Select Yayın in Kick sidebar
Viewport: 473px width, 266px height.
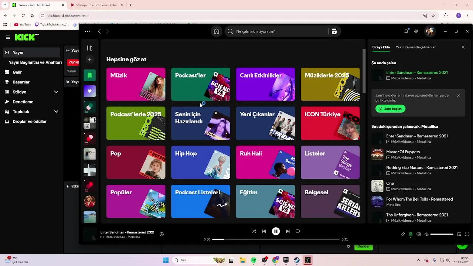click(x=31, y=52)
